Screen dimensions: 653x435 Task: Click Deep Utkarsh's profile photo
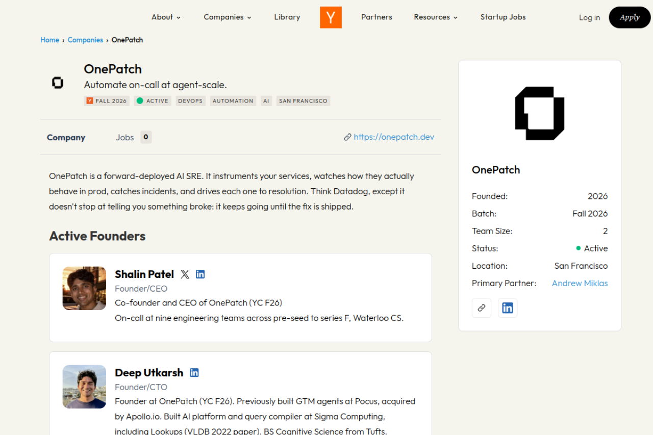coord(84,387)
